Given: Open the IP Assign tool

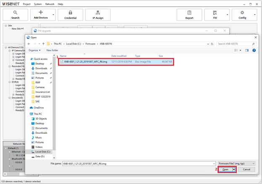Looking at the screenshot, I should click(x=98, y=15).
